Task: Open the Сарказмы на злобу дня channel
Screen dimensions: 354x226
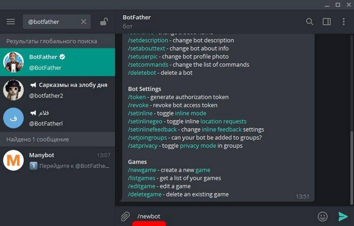Action: [57, 90]
